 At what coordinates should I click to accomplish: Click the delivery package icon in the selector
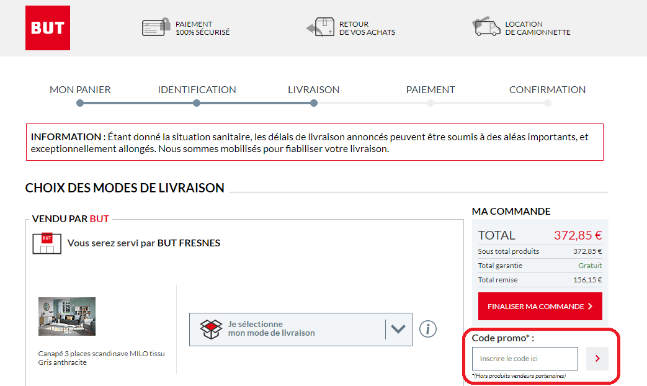210,329
